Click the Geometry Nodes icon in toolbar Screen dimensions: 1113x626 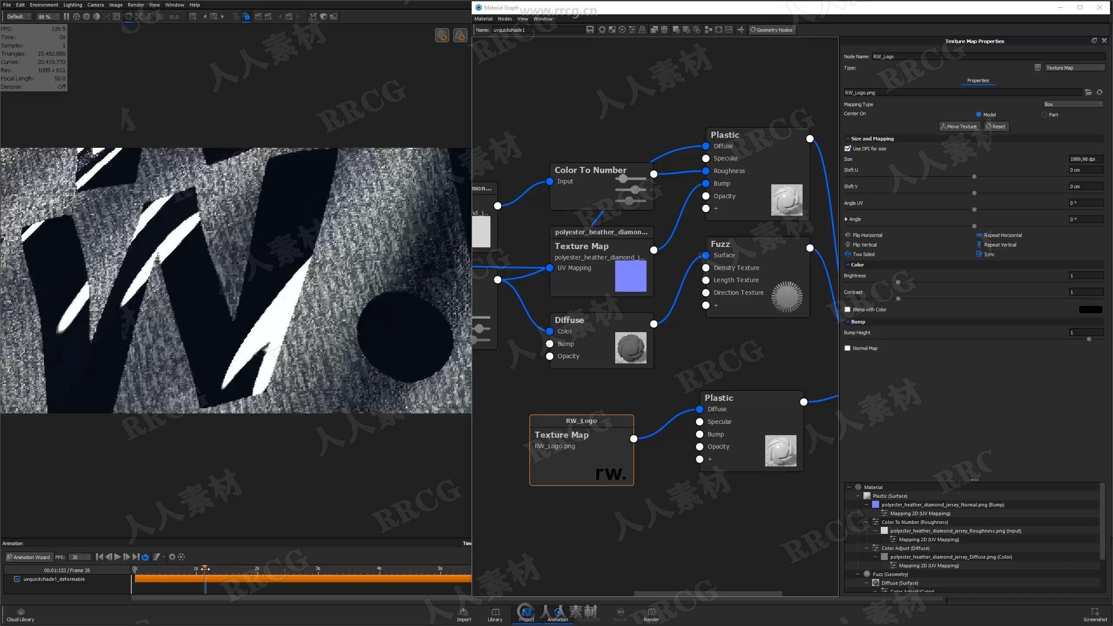[x=771, y=30]
